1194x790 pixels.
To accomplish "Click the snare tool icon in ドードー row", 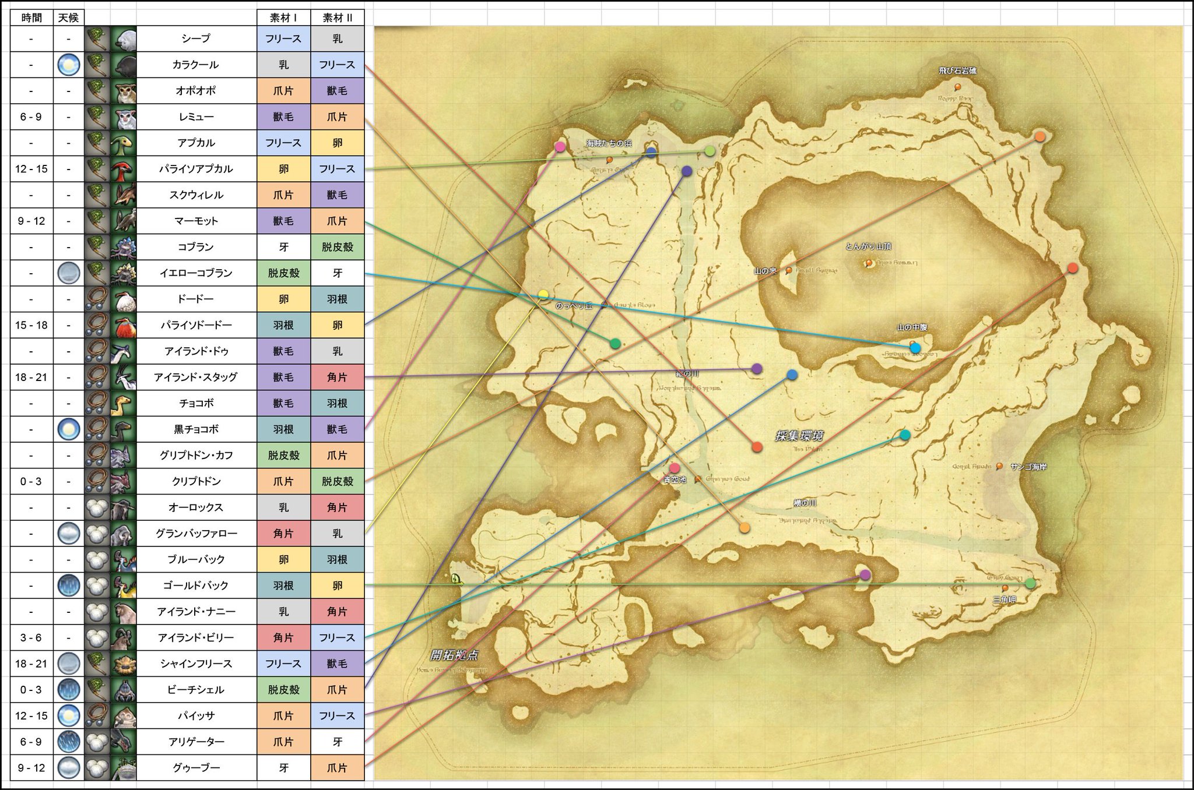I will coord(97,299).
